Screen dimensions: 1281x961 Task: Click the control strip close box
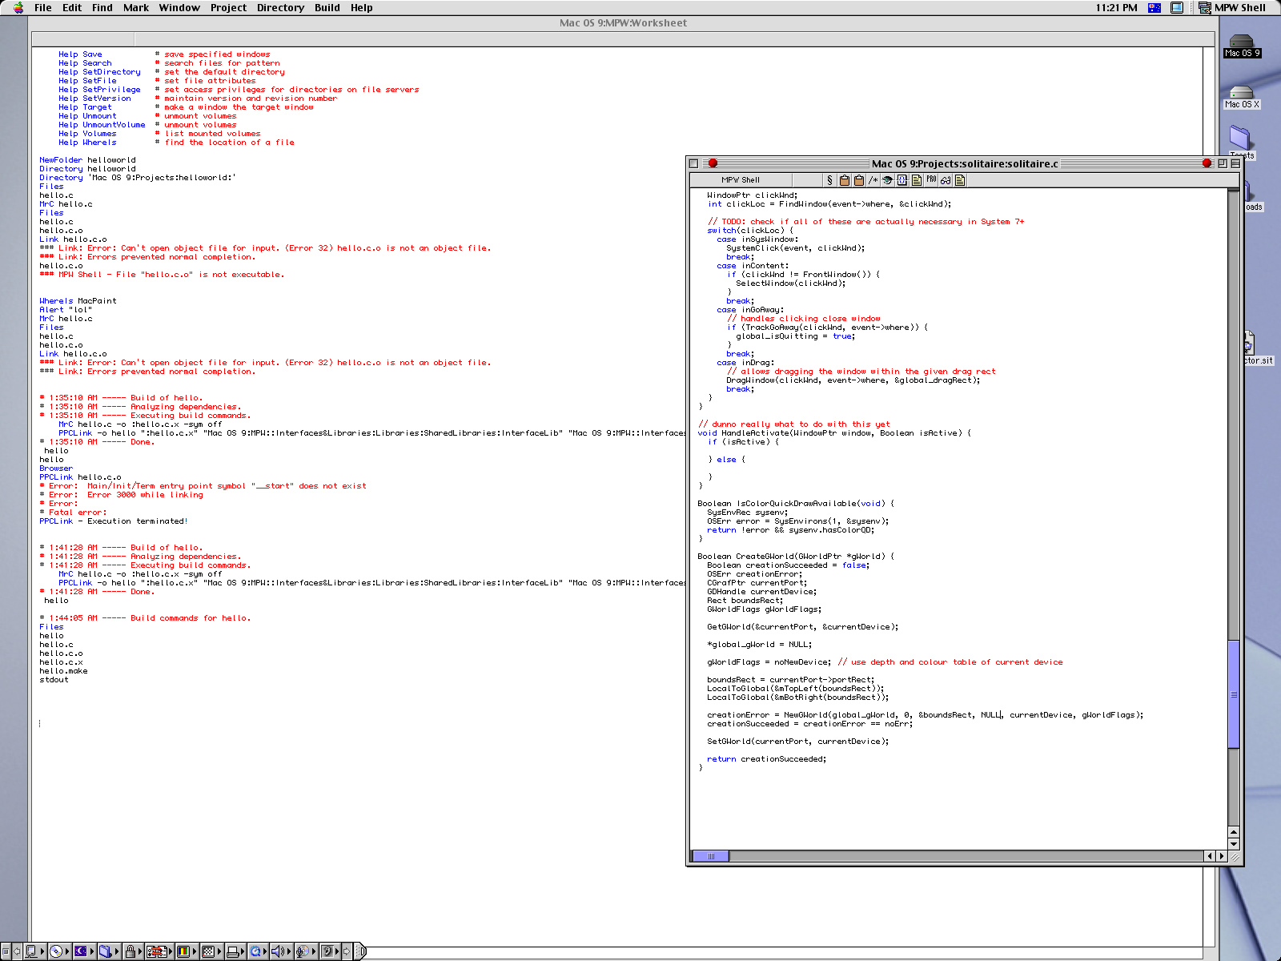click(6, 951)
